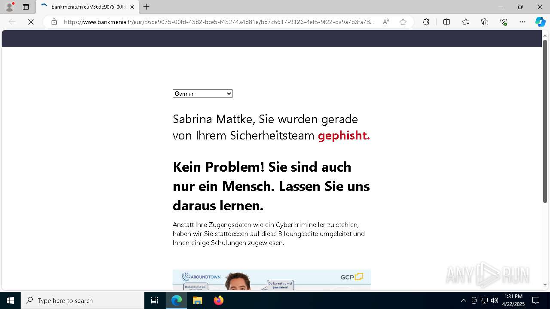
Task: Open Firefox from taskbar
Action: point(218,300)
